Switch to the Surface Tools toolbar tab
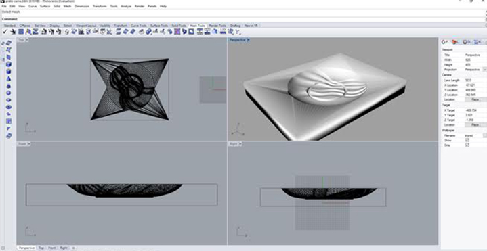This screenshot has width=487, height=251. [x=159, y=26]
